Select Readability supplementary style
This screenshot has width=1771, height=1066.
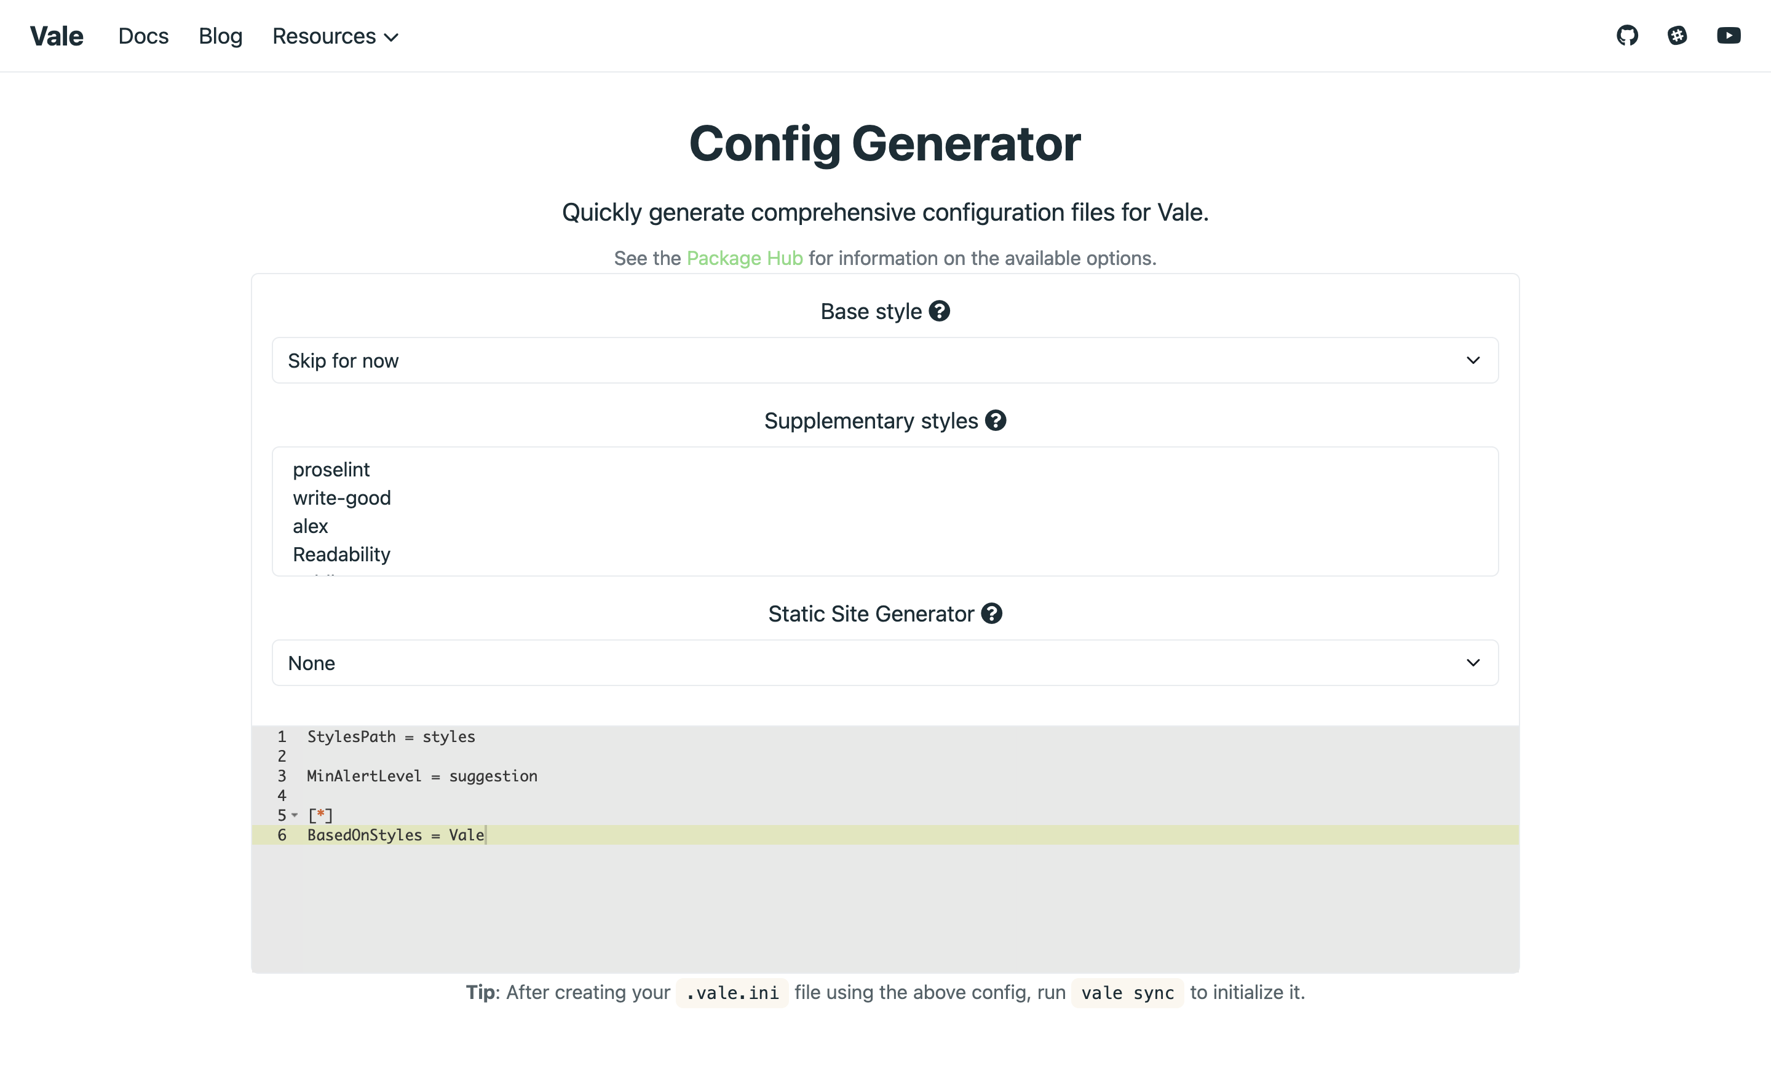click(341, 555)
